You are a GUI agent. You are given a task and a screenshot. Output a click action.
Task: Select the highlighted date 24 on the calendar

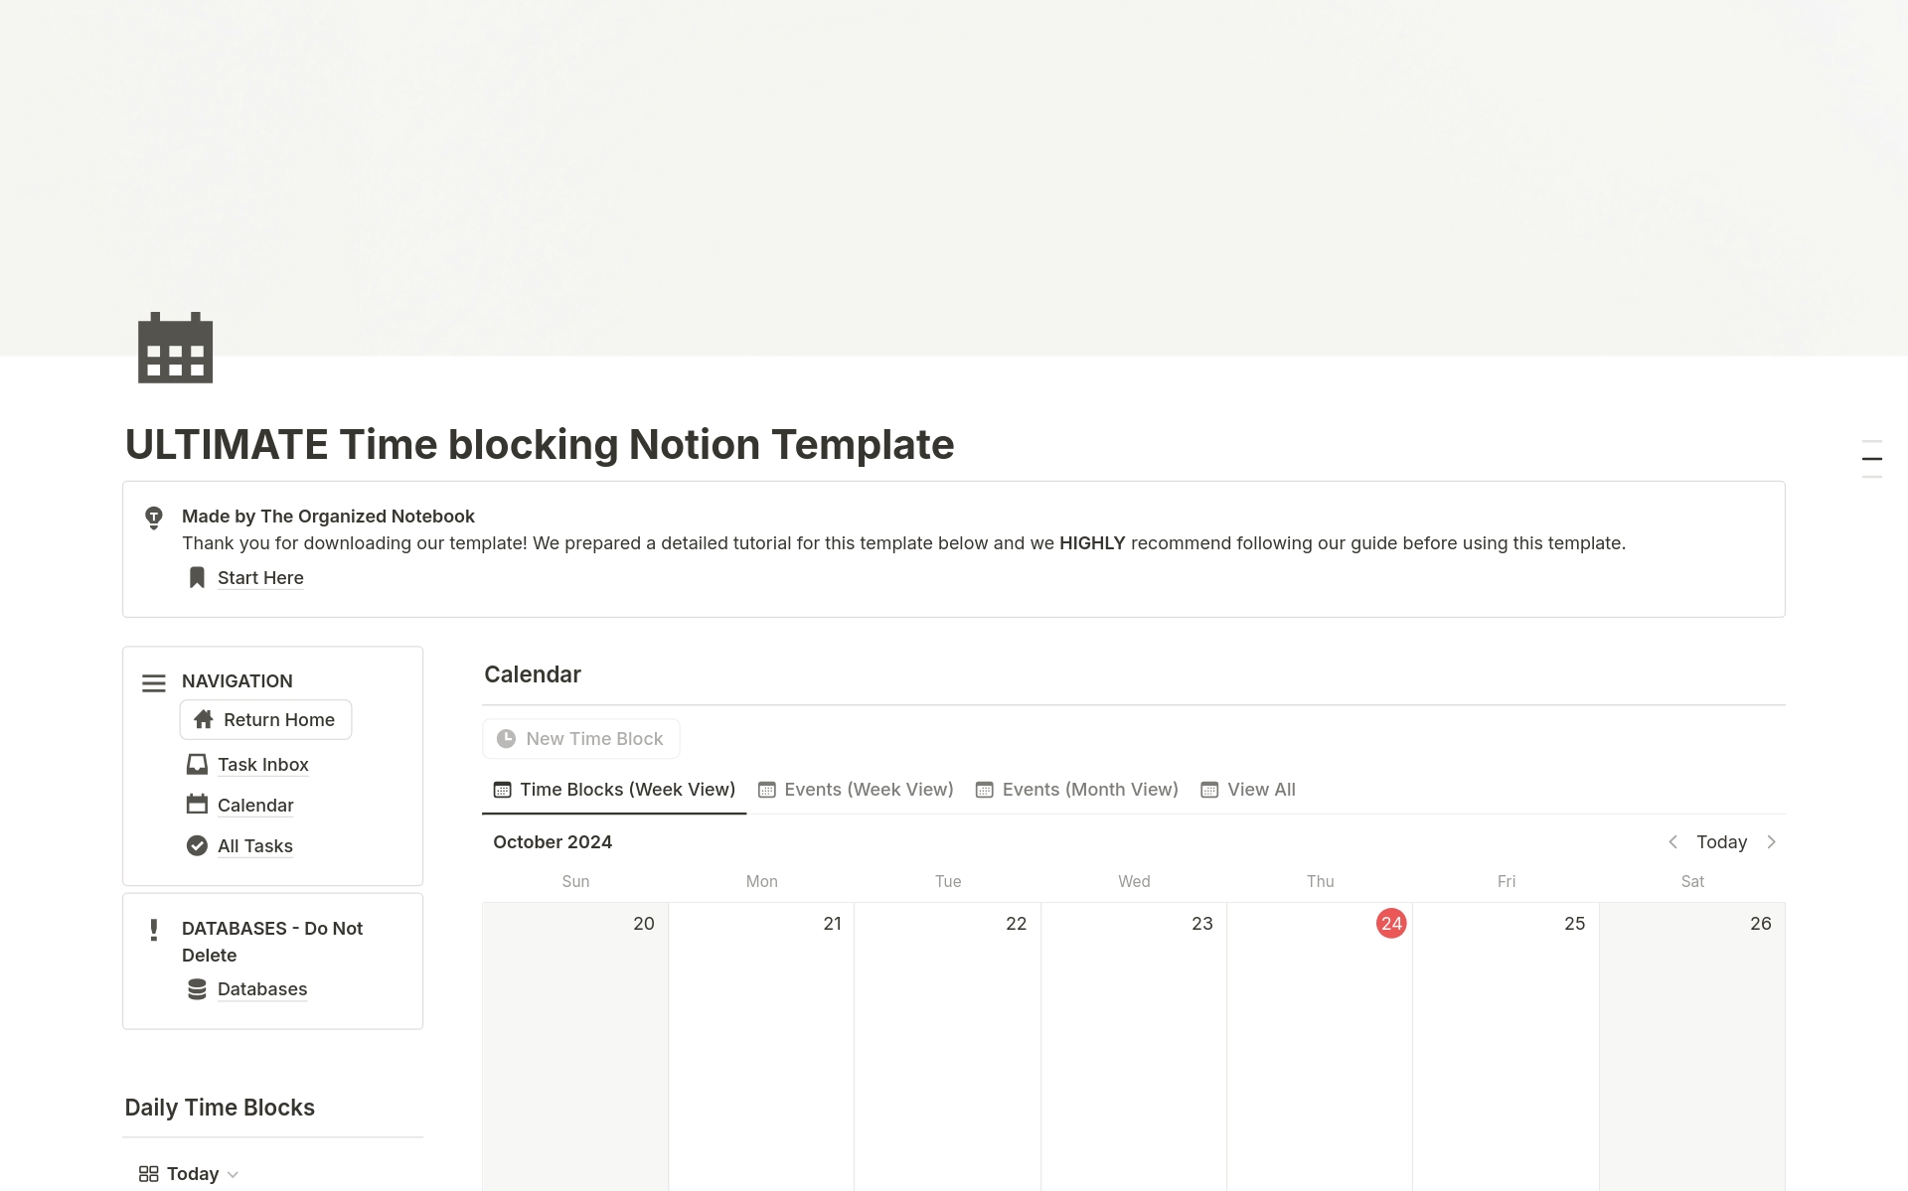pyautogui.click(x=1391, y=923)
